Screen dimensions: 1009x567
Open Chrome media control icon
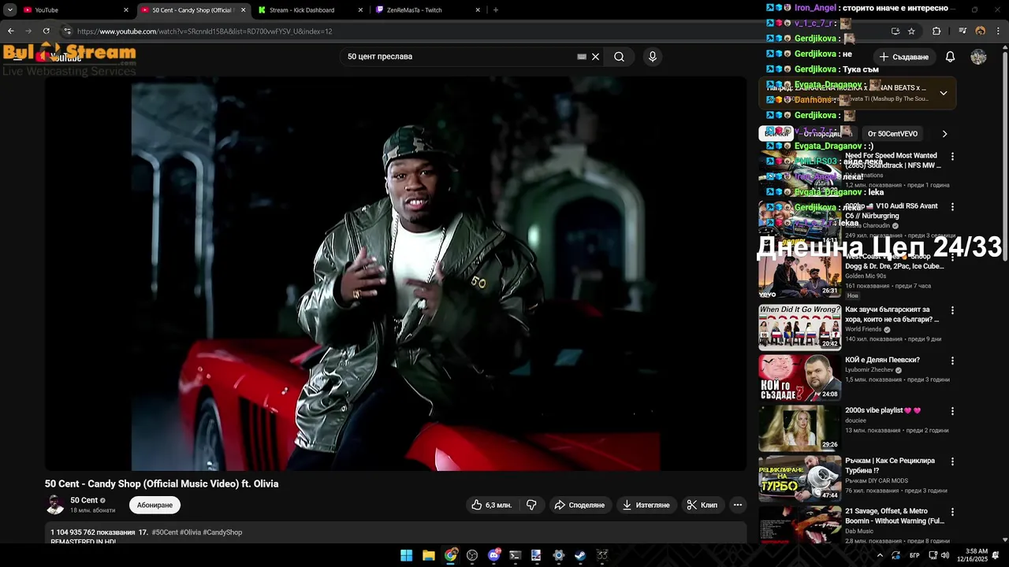click(x=962, y=31)
